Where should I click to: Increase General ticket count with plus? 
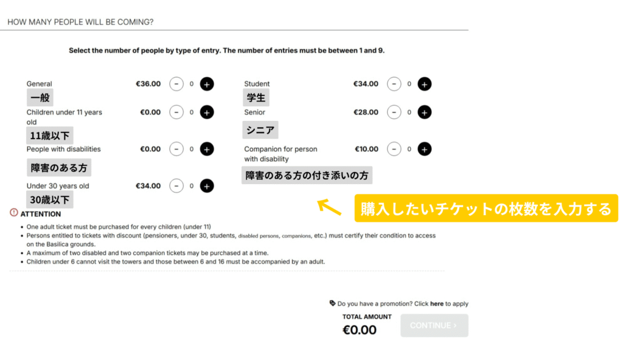207,84
